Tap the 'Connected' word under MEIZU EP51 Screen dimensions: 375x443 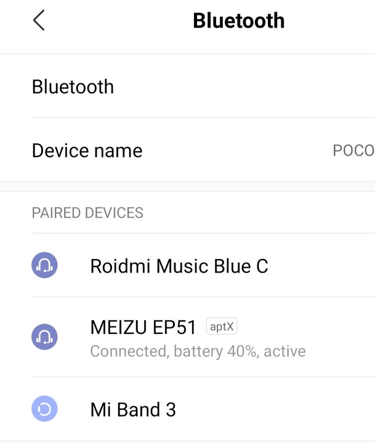129,351
